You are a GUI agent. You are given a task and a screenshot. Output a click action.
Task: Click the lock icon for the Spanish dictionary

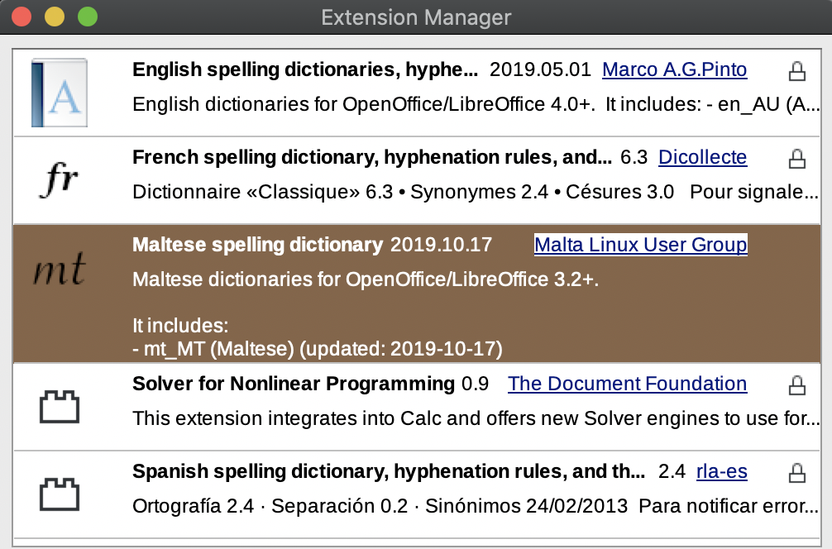[x=799, y=475]
